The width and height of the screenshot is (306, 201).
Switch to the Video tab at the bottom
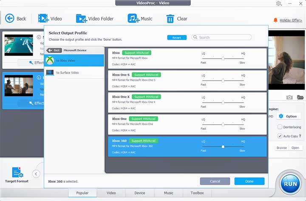coord(111,193)
